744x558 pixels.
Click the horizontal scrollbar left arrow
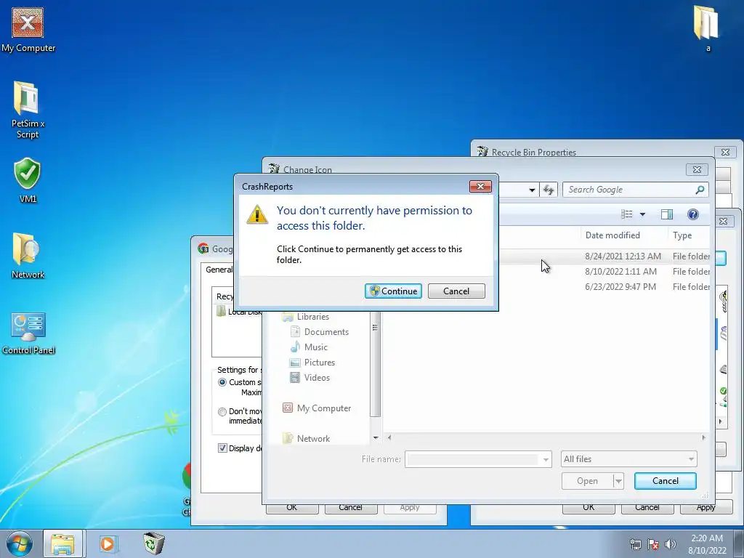click(389, 437)
